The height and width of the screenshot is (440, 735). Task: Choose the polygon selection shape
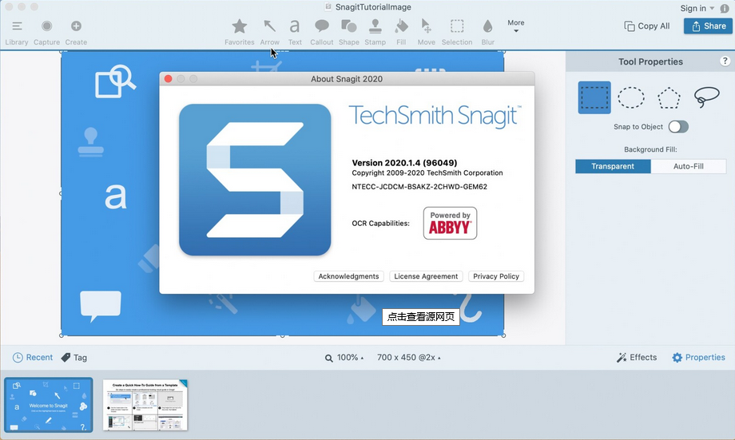pos(669,97)
